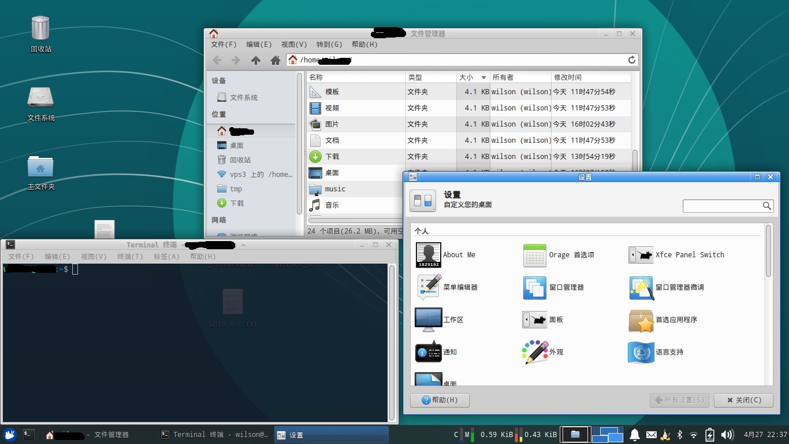Open the 转到(G) menu in file manager
The height and width of the screenshot is (444, 789).
329,45
